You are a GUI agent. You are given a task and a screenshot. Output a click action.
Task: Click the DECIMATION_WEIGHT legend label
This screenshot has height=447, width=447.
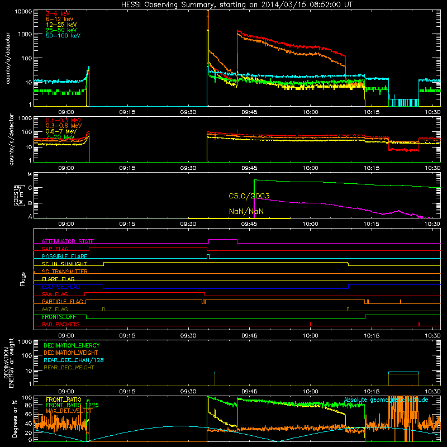[71, 353]
